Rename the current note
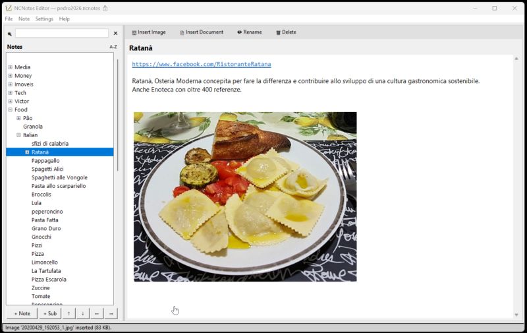The image size is (527, 333). [x=250, y=32]
